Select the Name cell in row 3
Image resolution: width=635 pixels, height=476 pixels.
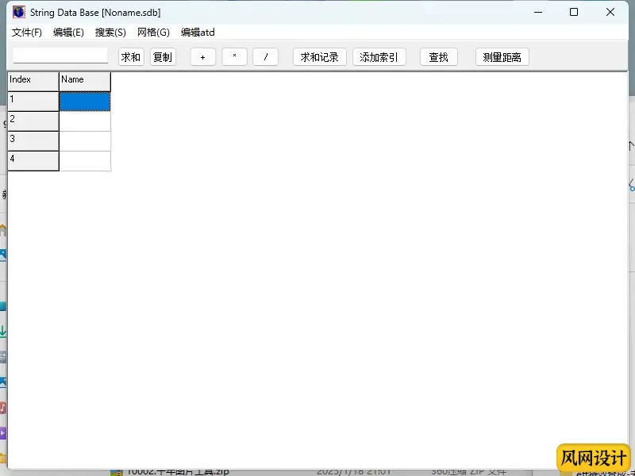pos(85,140)
